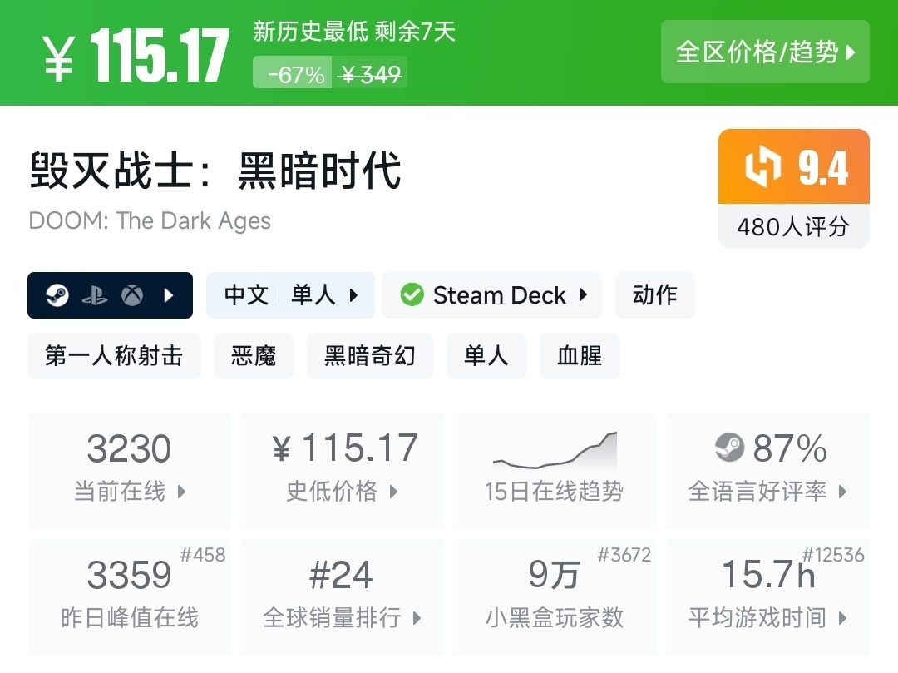Open 全区价格/趋势 regional price trends
This screenshot has width=898, height=673.
(x=765, y=52)
